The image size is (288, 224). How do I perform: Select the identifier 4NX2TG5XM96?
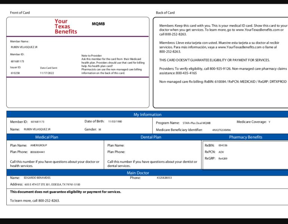click(221, 130)
